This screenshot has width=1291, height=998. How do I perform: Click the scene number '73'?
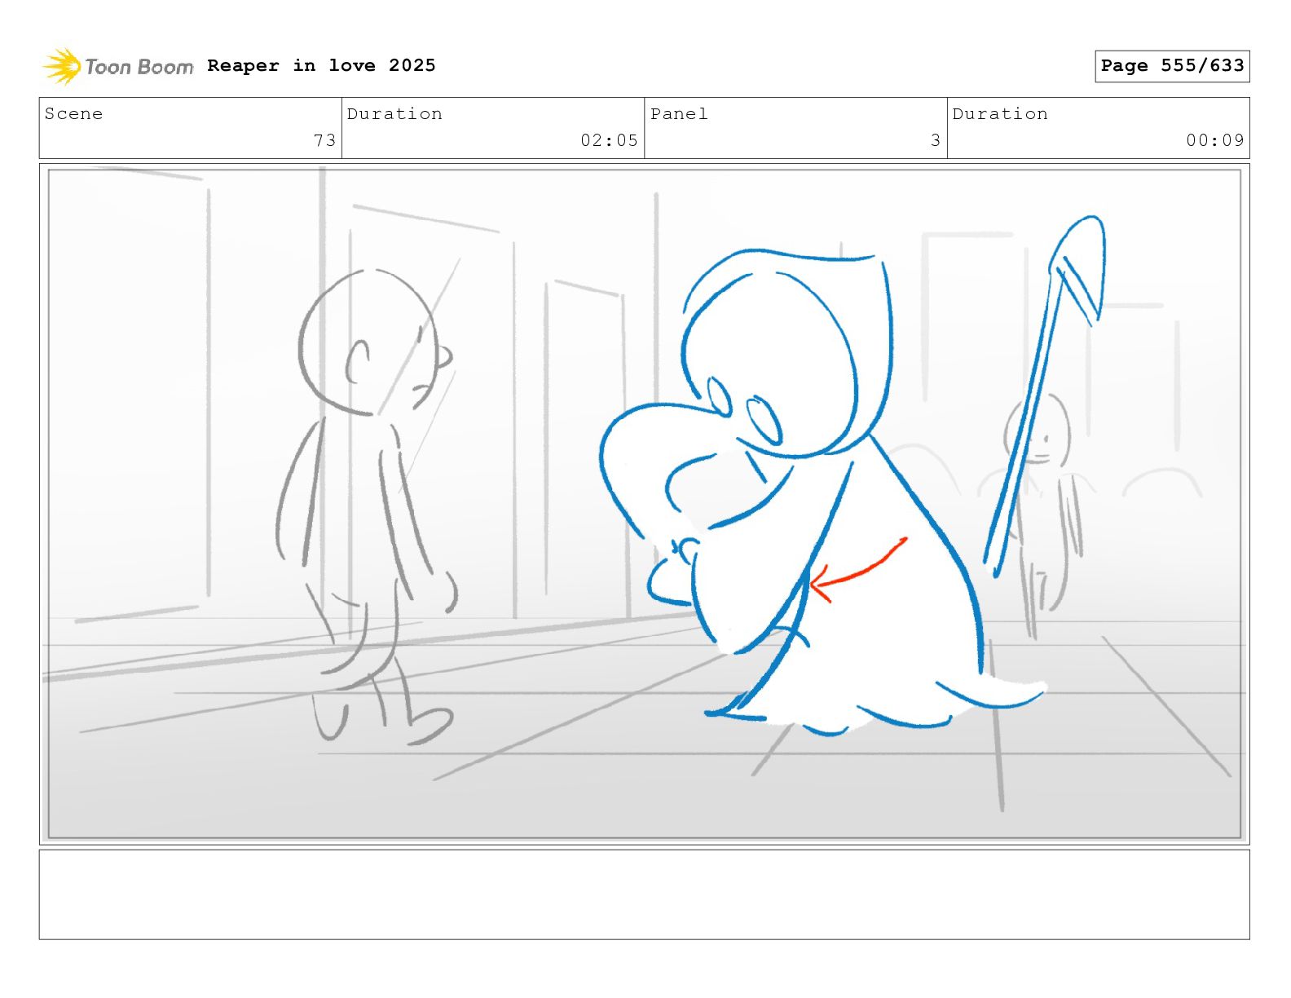(x=324, y=140)
